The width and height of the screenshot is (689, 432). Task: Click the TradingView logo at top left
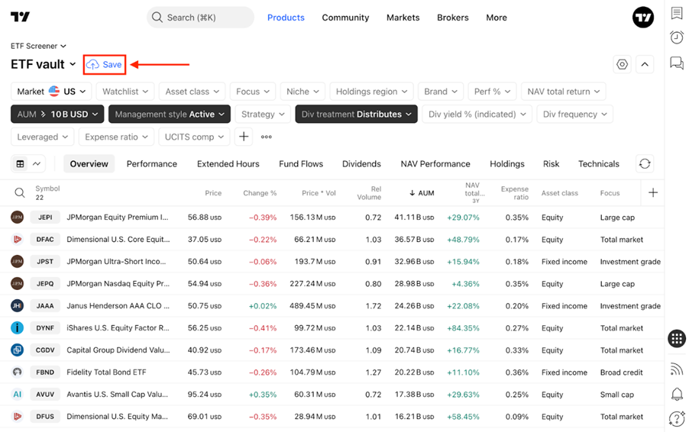20,17
